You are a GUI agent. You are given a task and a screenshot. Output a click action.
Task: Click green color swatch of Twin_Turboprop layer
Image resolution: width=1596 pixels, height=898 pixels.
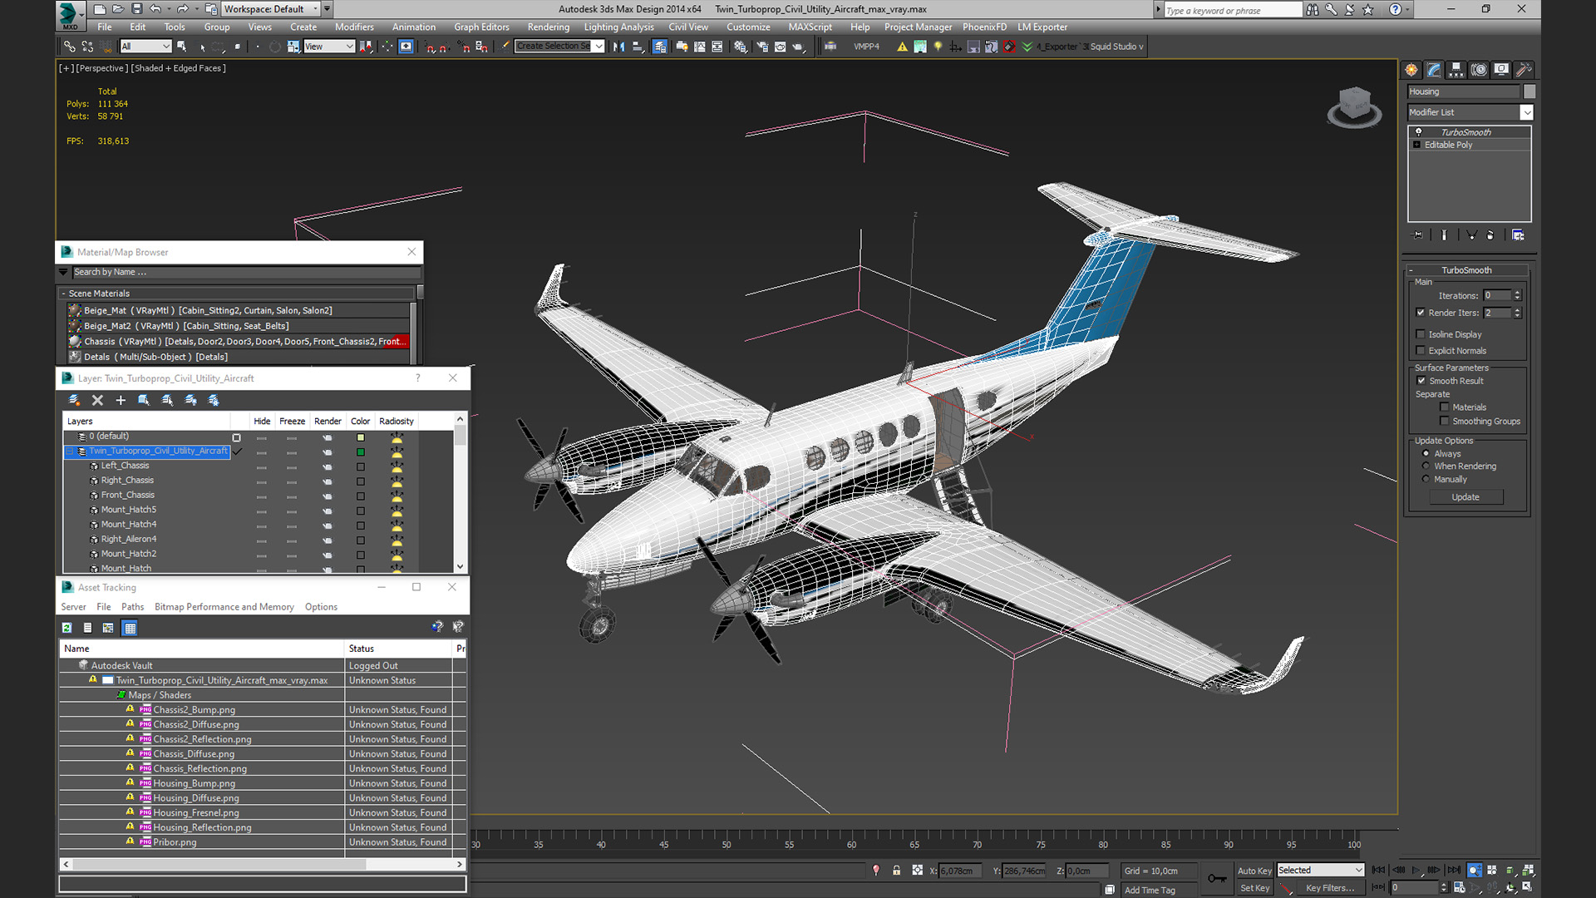[x=361, y=451]
